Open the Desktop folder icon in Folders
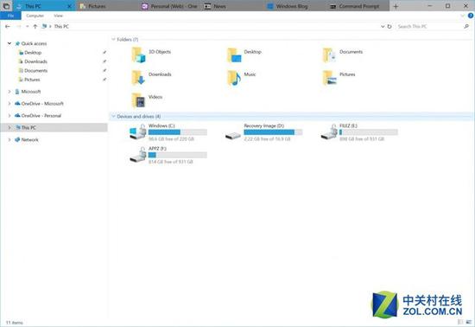475x327 pixels. [x=234, y=55]
